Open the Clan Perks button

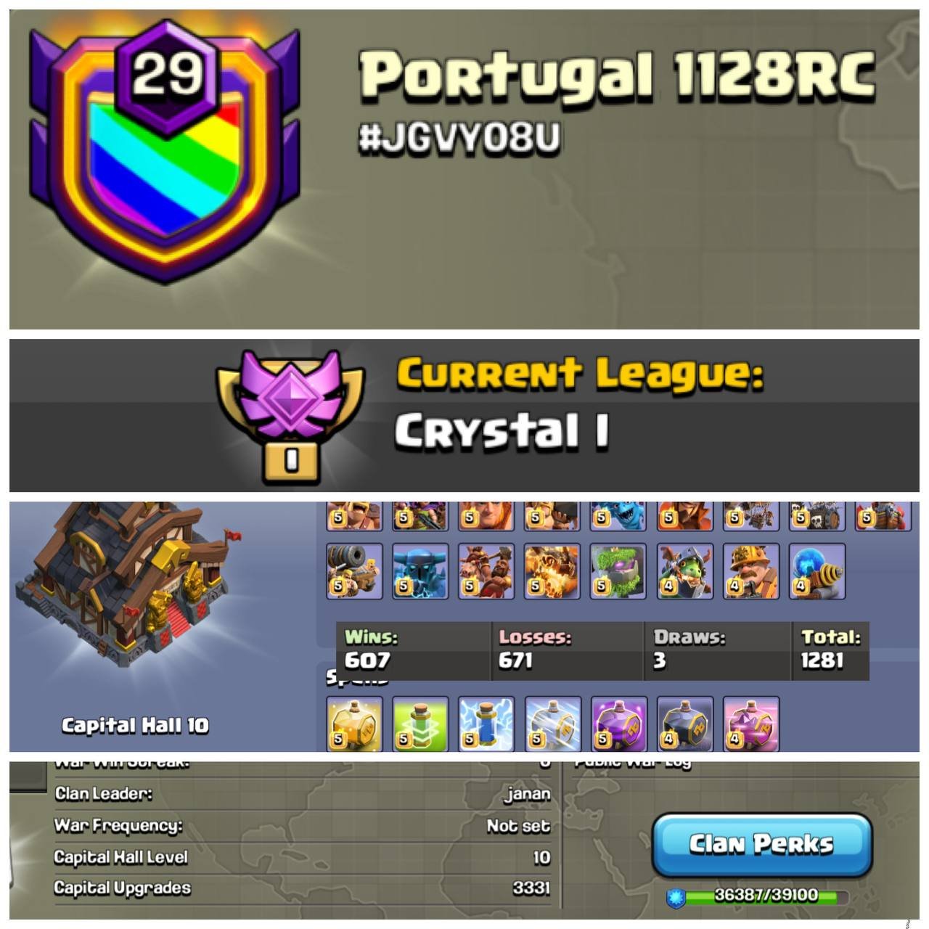[762, 845]
